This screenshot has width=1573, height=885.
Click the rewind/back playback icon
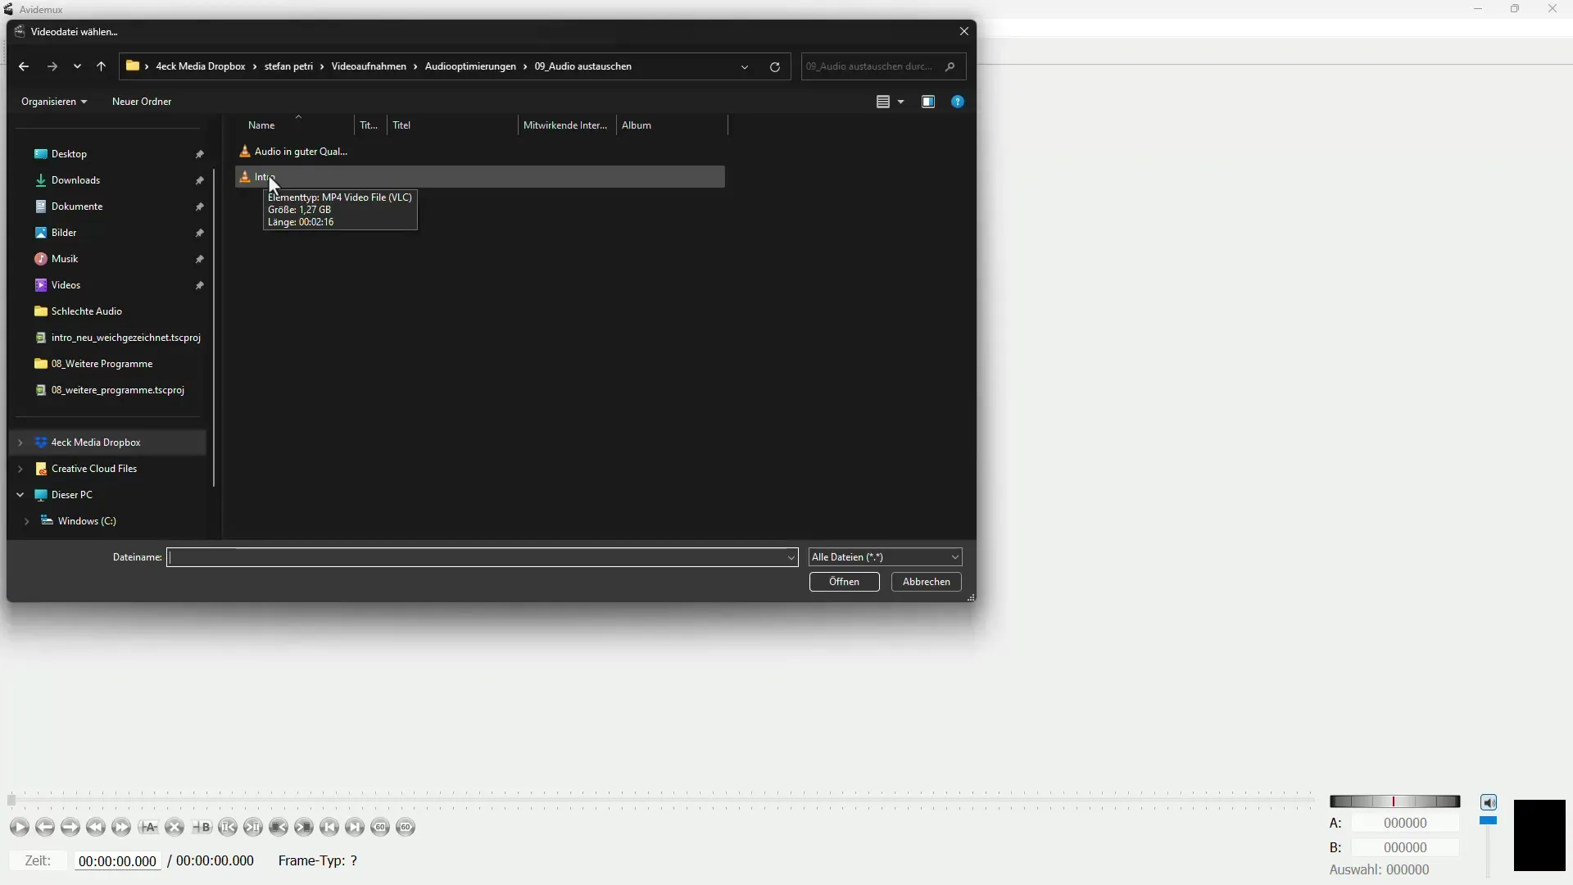coord(95,827)
